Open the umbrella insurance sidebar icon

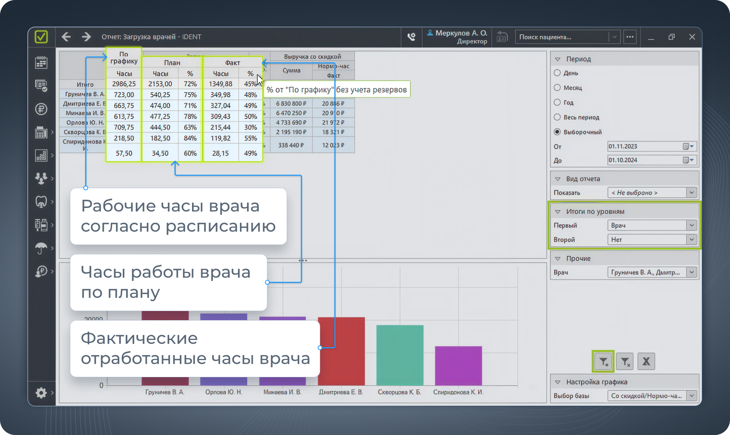point(41,248)
